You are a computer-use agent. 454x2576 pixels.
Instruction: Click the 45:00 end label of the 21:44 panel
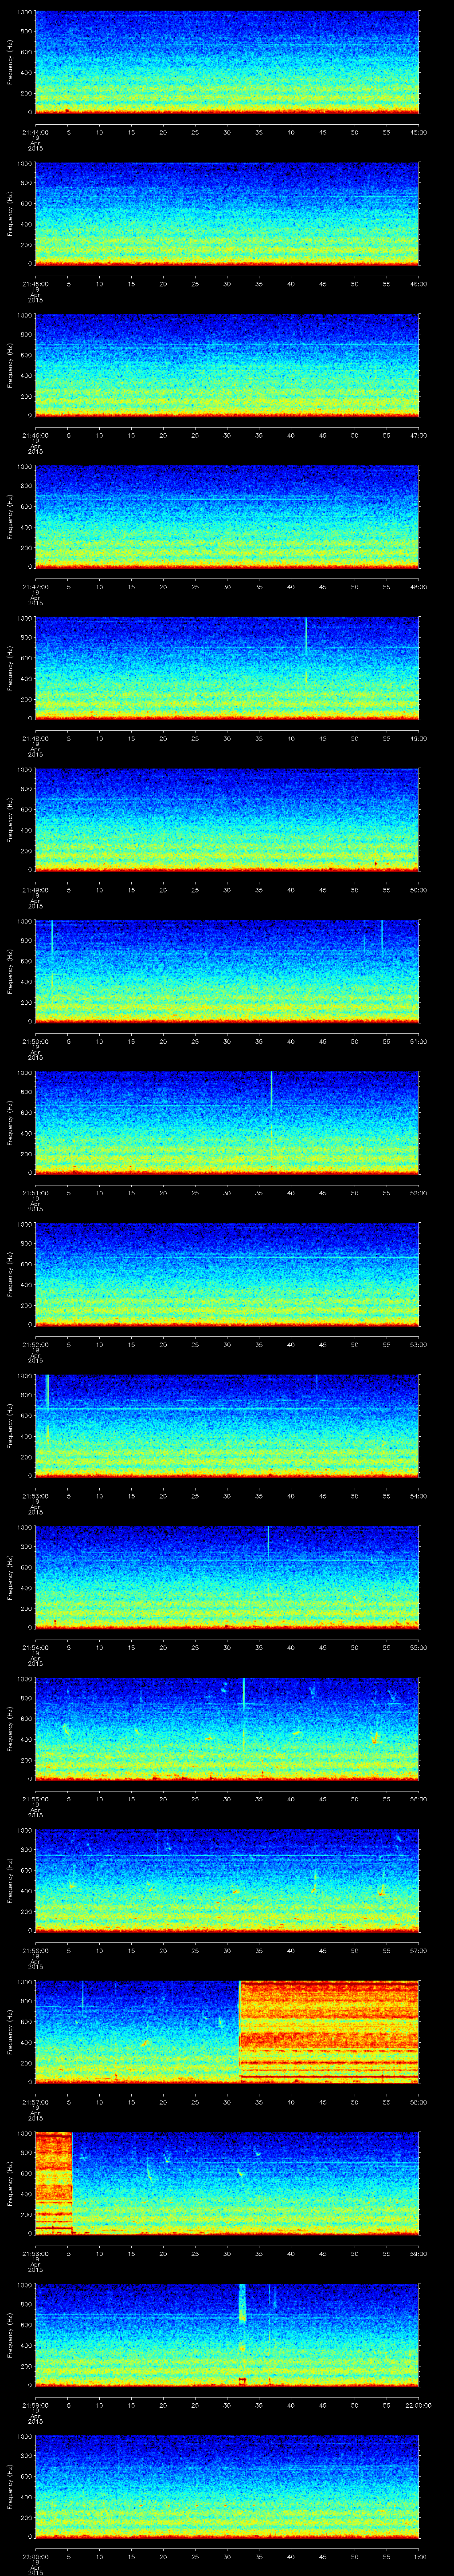419,132
